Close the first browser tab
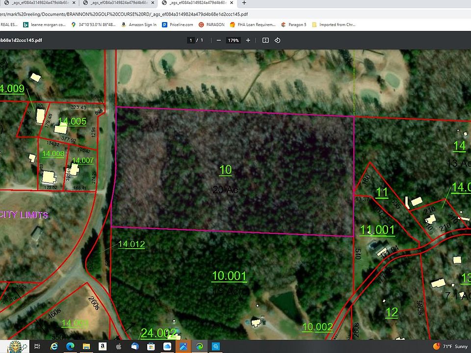Screen dimensions: 471x353 tap(74, 3)
